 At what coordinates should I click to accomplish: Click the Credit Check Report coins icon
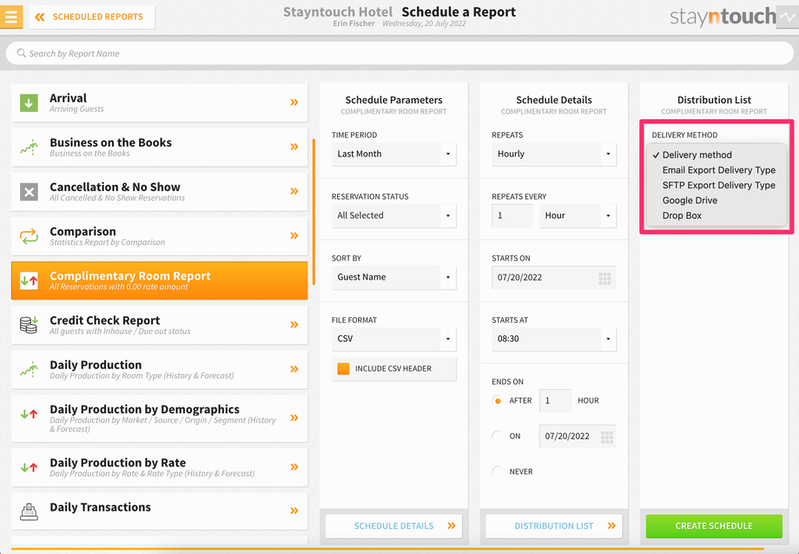(x=29, y=324)
